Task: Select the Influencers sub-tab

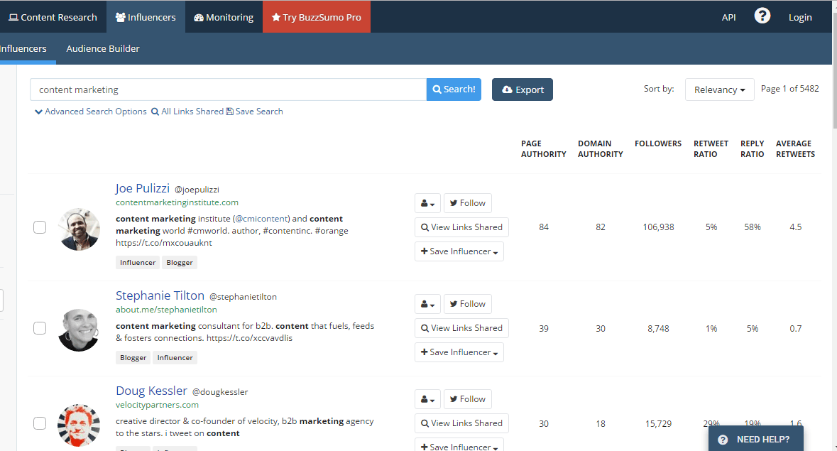Action: [23, 48]
